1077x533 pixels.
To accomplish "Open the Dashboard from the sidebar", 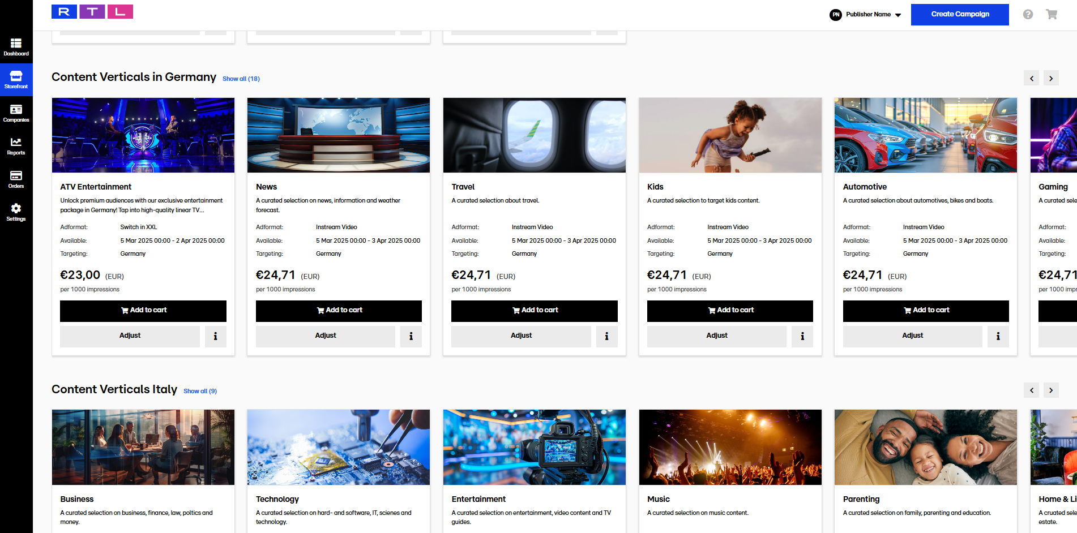I will coord(16,47).
